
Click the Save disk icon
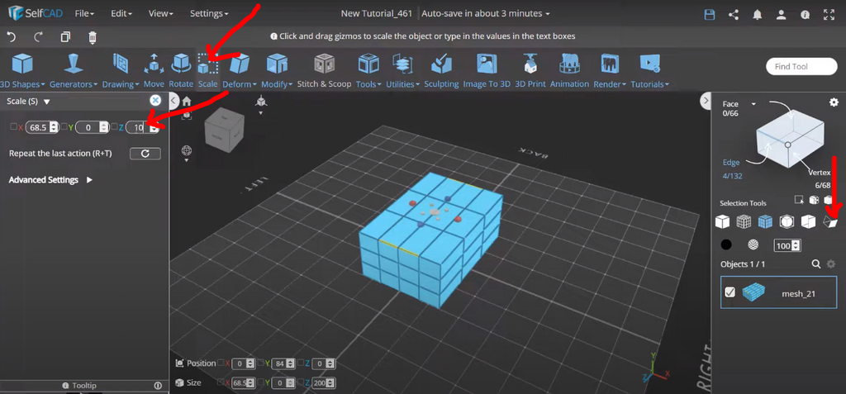710,15
